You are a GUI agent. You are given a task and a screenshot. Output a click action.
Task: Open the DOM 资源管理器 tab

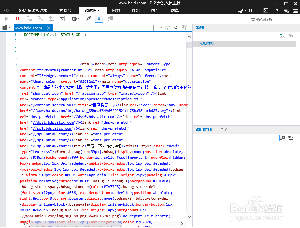(32, 11)
